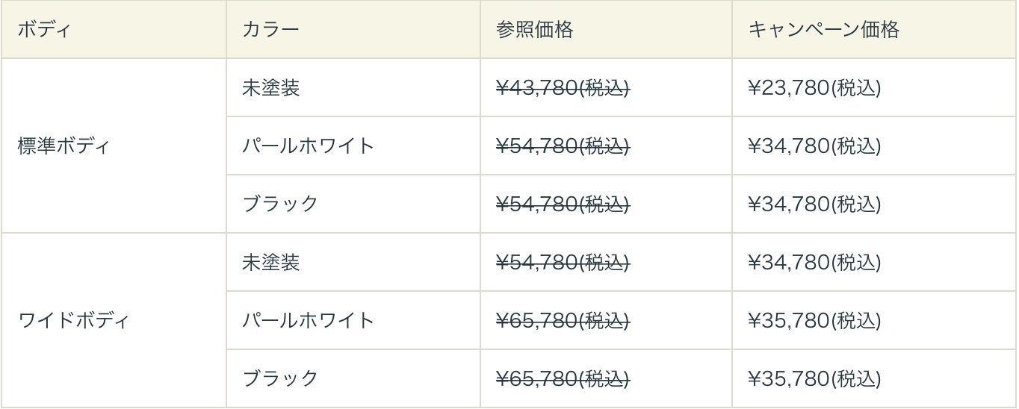Click ワイドボディ パールホワイト reference price ¥65,780
This screenshot has height=409, width=1019.
pos(563,321)
